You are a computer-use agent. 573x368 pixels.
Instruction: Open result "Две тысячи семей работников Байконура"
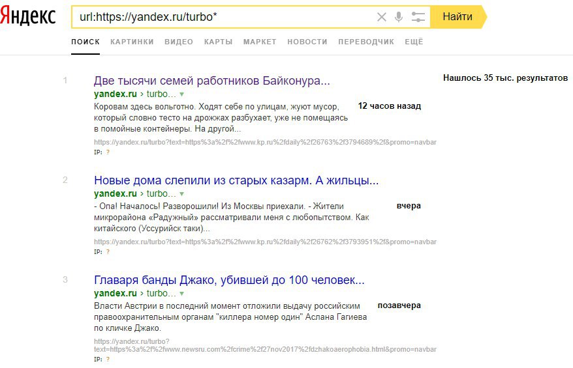click(211, 81)
